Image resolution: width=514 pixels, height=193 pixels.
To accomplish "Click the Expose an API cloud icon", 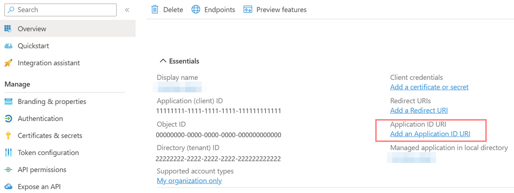I will click(8, 187).
